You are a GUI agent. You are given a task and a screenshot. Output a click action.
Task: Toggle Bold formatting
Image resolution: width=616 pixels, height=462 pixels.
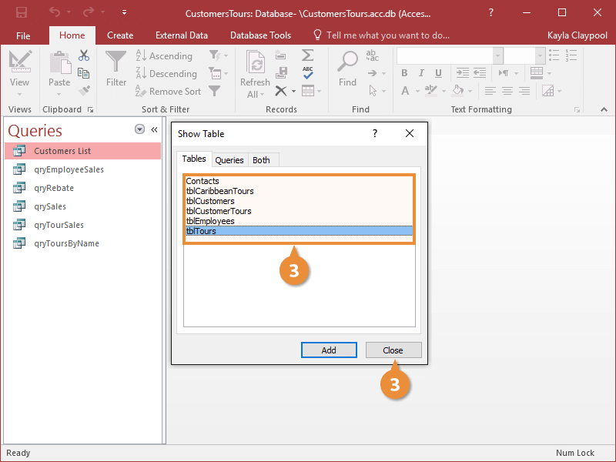(404, 73)
